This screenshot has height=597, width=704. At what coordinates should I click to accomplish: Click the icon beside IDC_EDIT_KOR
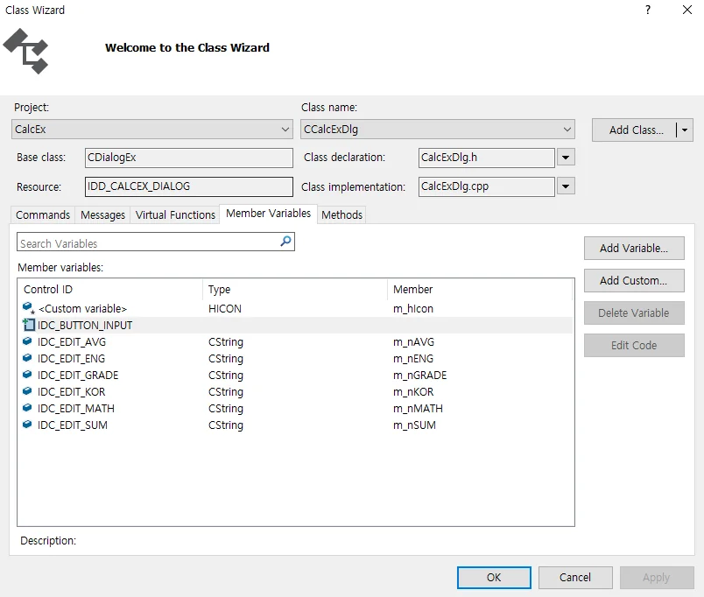point(27,391)
